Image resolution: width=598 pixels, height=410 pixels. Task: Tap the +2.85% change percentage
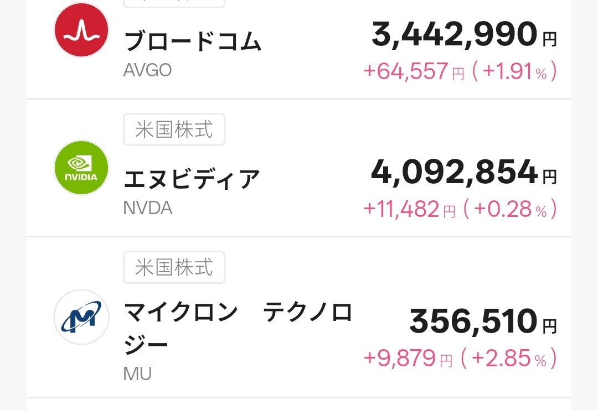(x=509, y=358)
